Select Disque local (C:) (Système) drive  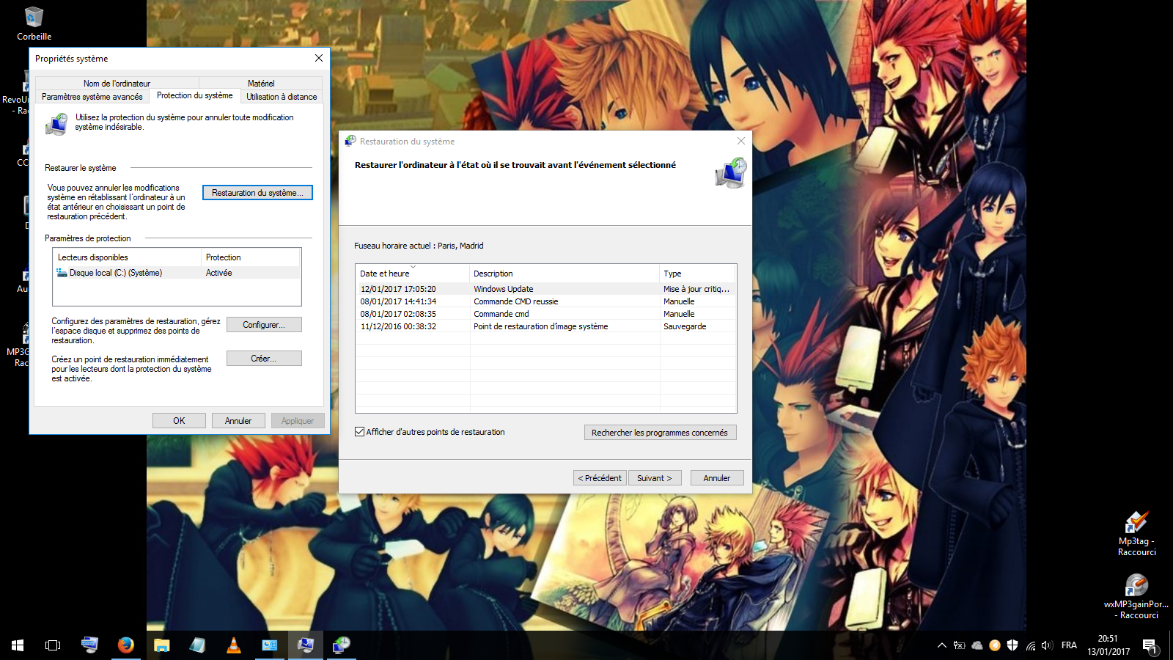pyautogui.click(x=177, y=273)
